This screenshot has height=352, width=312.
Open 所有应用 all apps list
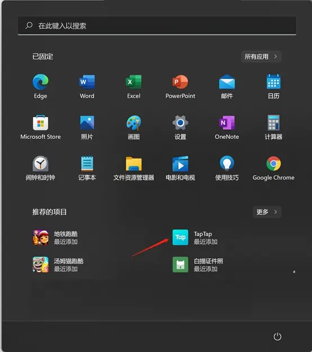click(x=261, y=56)
